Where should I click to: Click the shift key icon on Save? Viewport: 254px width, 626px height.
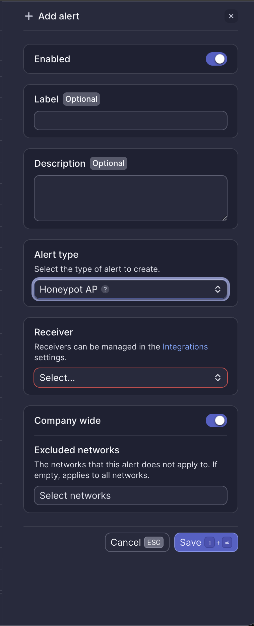[x=210, y=549]
